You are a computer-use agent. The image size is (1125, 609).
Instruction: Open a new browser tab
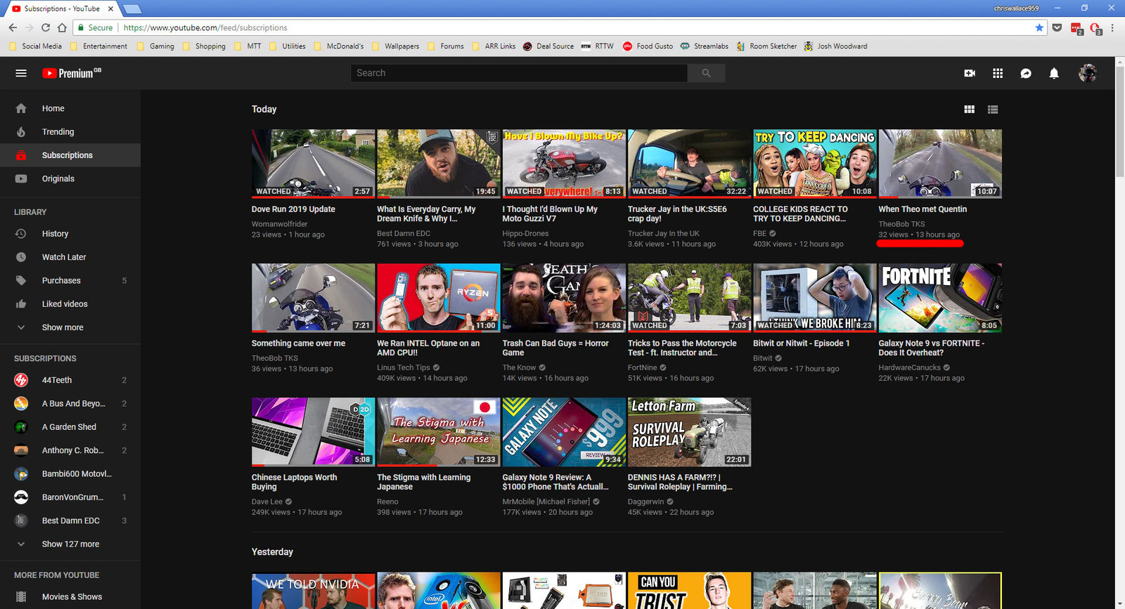tap(132, 9)
